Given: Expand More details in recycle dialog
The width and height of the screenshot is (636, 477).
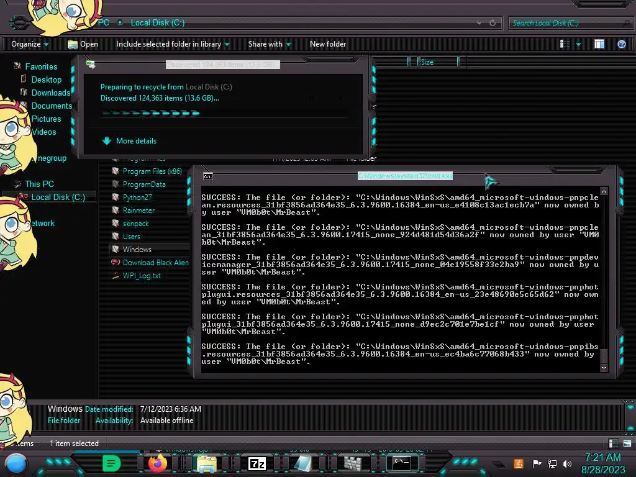Looking at the screenshot, I should click(x=129, y=141).
